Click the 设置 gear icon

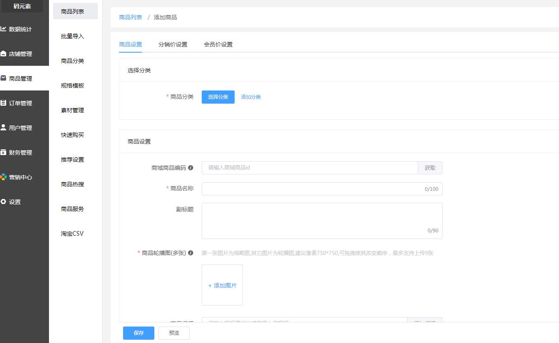(x=3, y=202)
